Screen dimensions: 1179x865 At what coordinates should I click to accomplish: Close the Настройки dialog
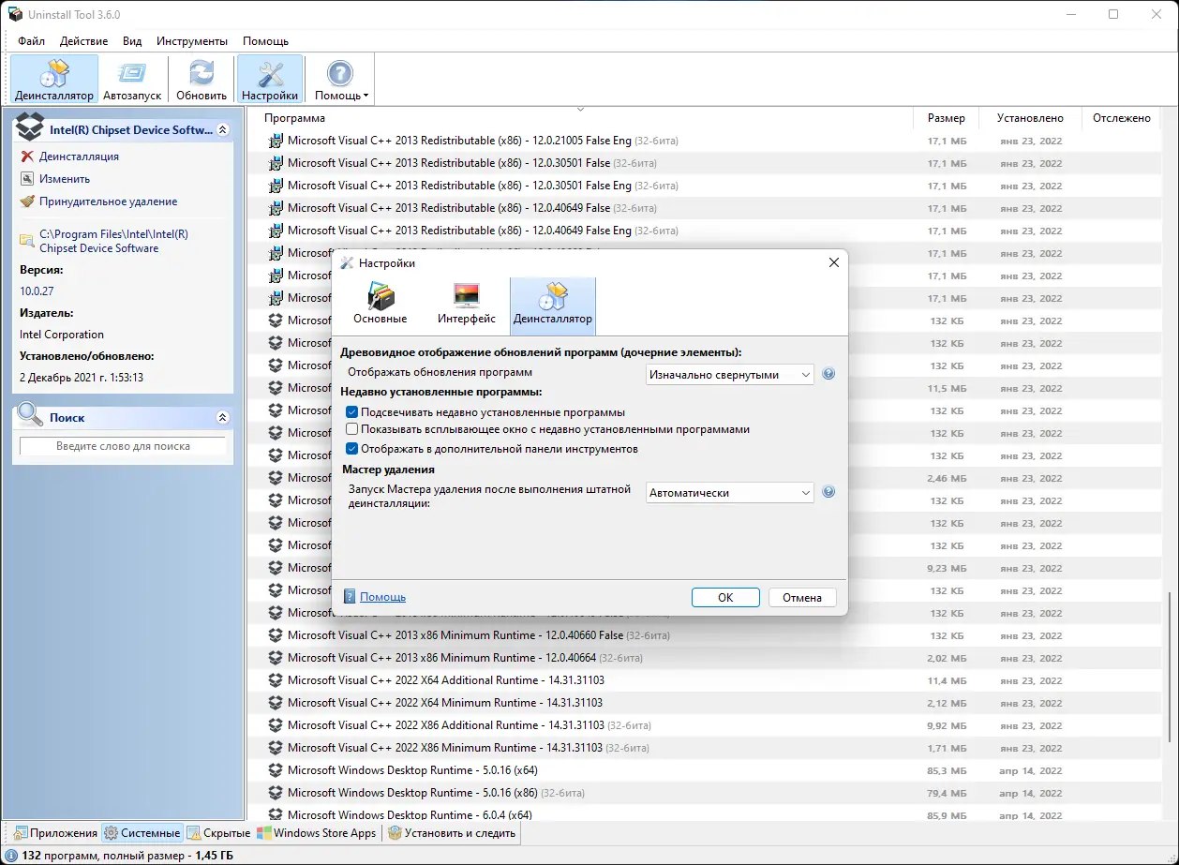[x=834, y=262]
